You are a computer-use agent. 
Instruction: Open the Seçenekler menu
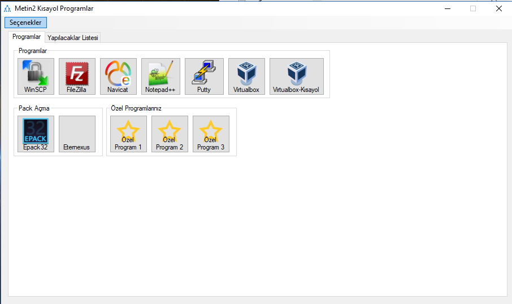(x=25, y=23)
